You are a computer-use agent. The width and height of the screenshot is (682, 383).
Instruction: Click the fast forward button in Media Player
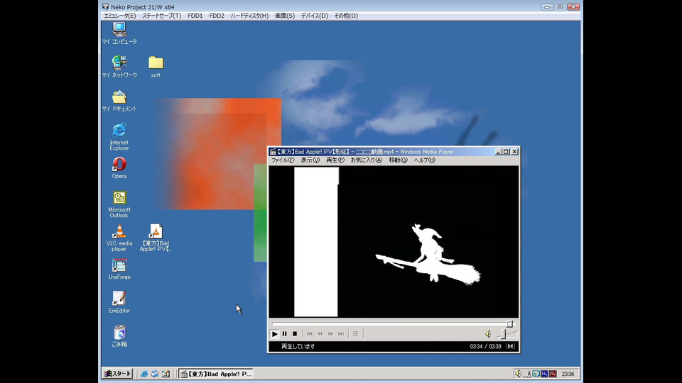[x=330, y=334]
